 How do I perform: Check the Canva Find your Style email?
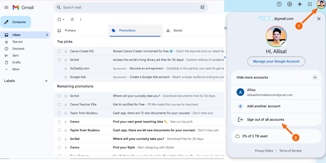click(59, 148)
